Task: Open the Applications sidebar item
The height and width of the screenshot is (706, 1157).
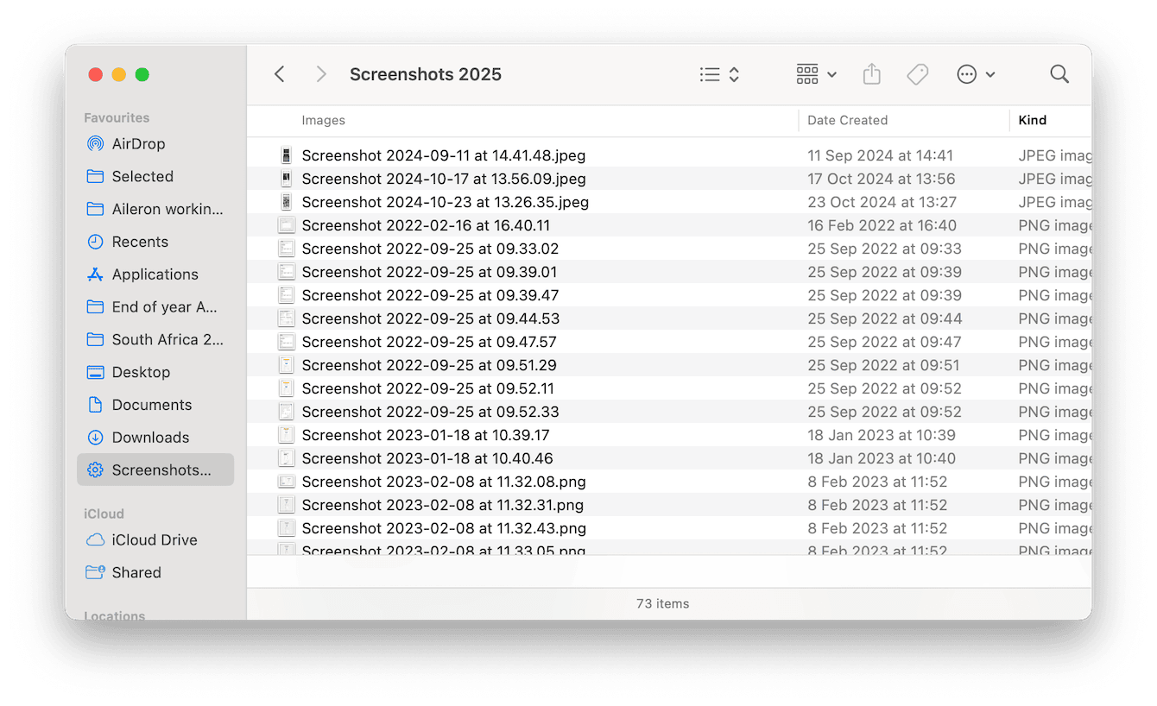Action: pos(154,274)
